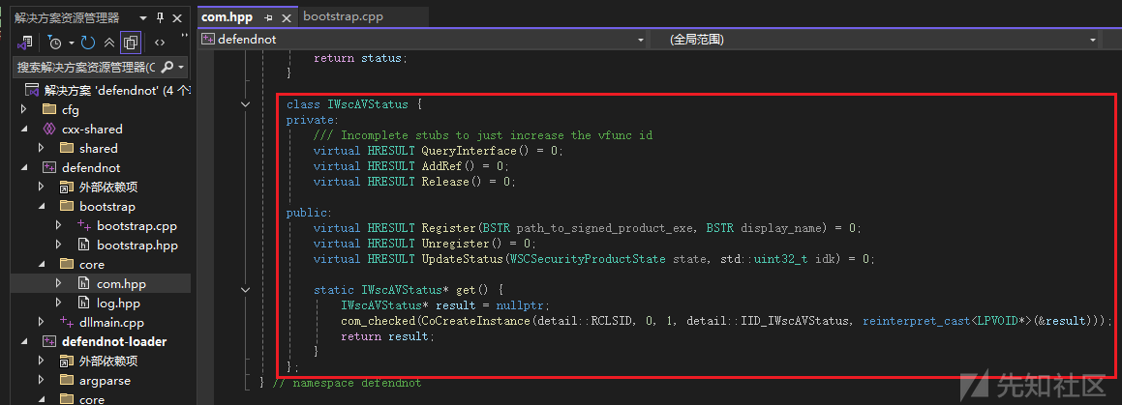Viewport: 1122px width, 405px height.
Task: Click the 'return status' line in code
Action: (361, 58)
